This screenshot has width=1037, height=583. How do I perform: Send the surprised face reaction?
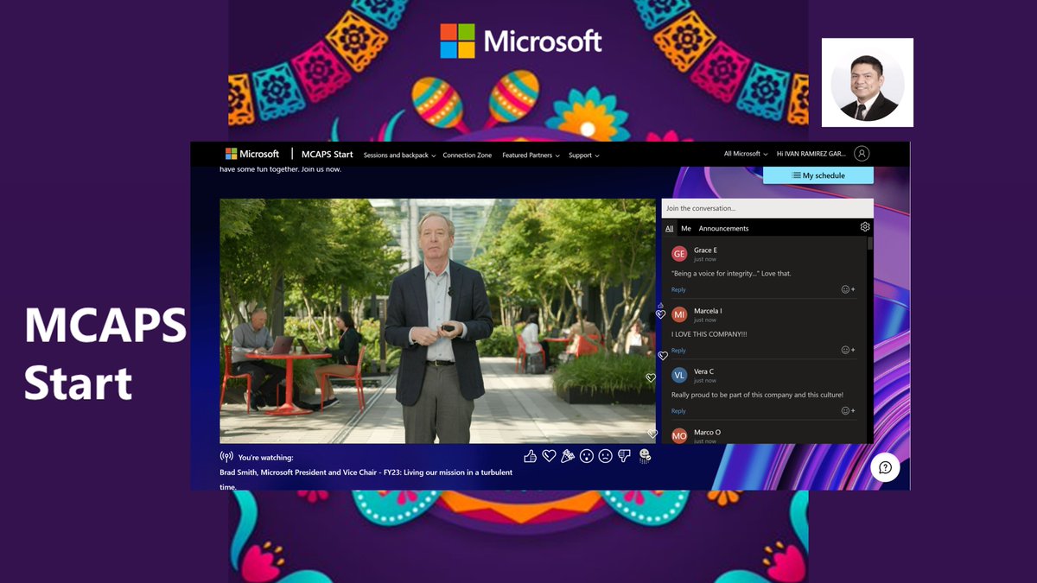[587, 456]
